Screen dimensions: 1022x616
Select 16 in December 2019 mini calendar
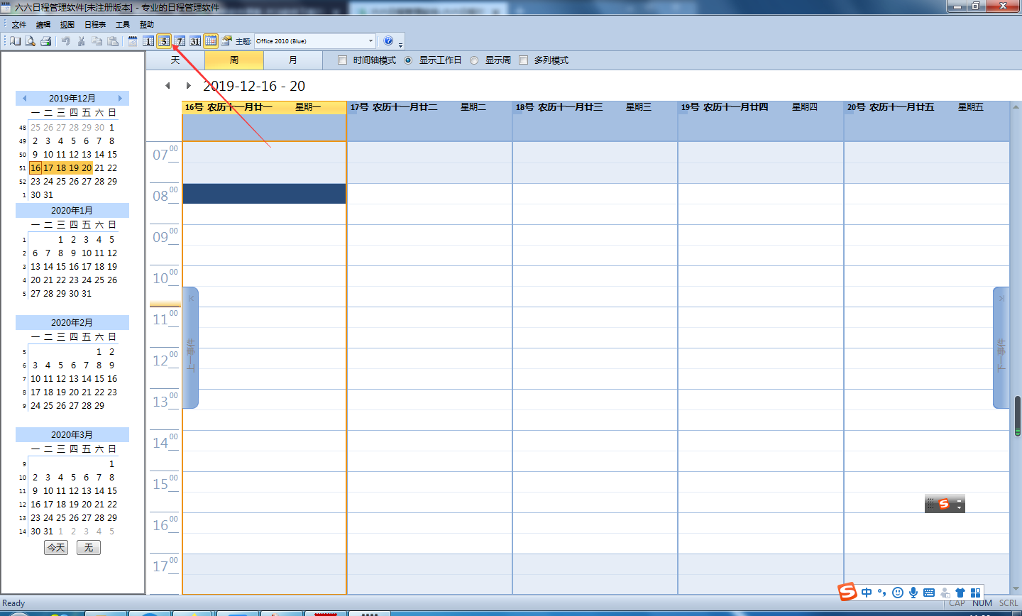click(35, 168)
